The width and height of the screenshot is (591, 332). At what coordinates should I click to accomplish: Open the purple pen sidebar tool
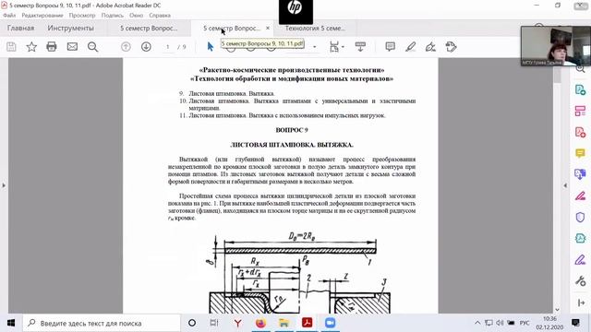click(580, 260)
